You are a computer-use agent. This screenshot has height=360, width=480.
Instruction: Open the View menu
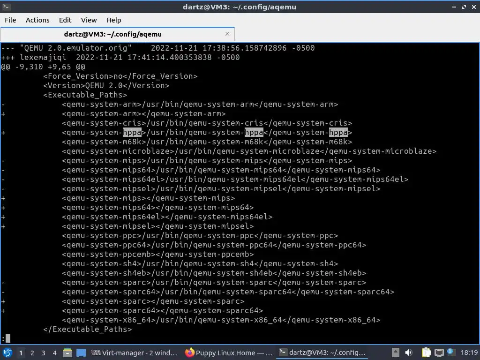(x=89, y=20)
